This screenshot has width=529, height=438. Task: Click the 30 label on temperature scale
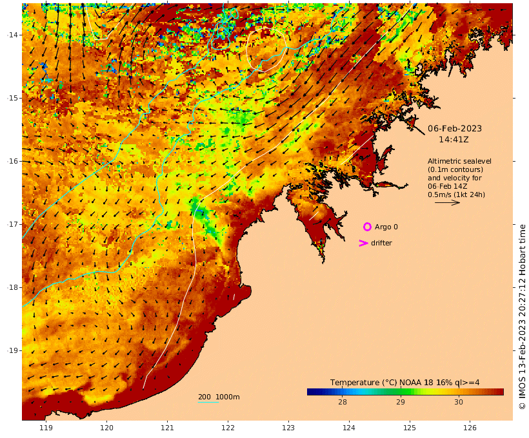click(459, 402)
